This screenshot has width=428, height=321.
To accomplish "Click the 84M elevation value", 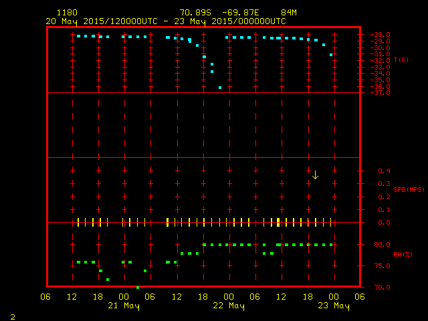I will pos(289,13).
